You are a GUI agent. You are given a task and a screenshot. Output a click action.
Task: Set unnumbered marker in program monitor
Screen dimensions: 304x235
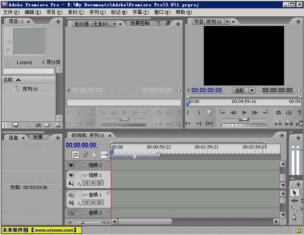tap(209, 112)
